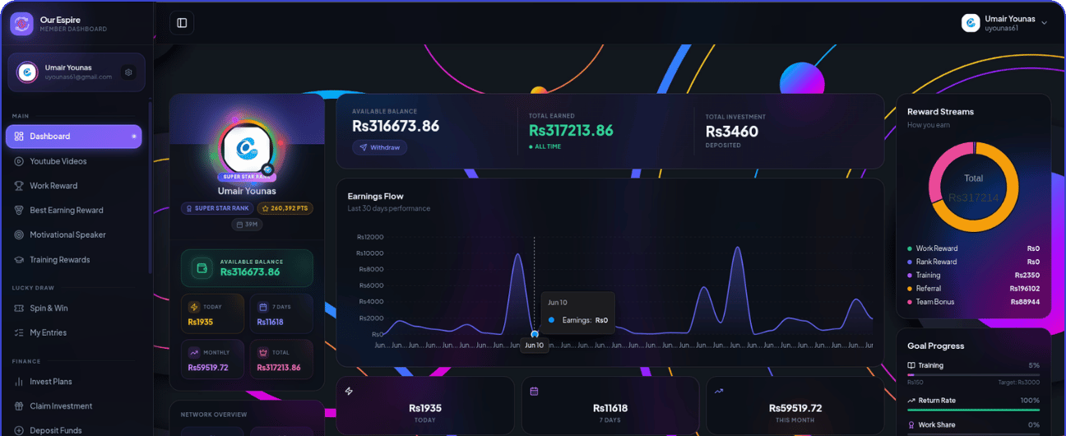Toggle the Team Bonus legend entry
The width and height of the screenshot is (1066, 436).
[973, 302]
